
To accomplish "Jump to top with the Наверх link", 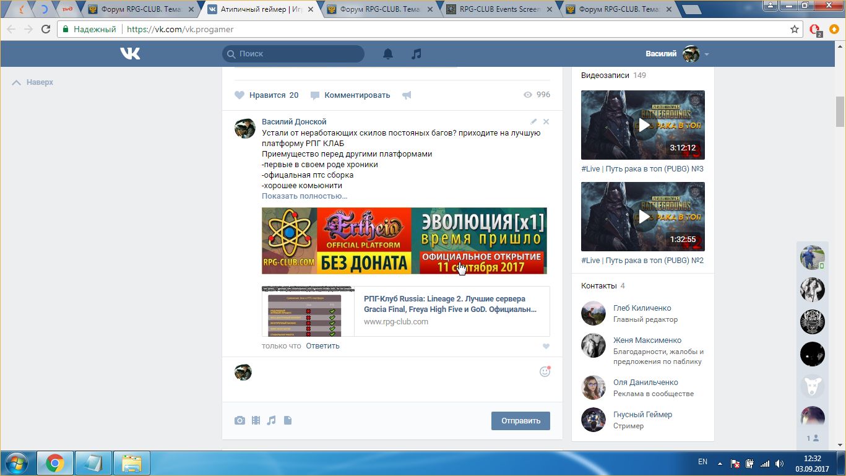I will [x=33, y=82].
